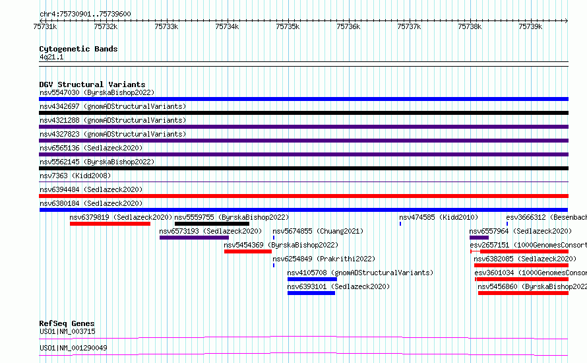Click the esv2657151 (1000GenomesConsortium) label
The width and height of the screenshot is (587, 363).
528,245
